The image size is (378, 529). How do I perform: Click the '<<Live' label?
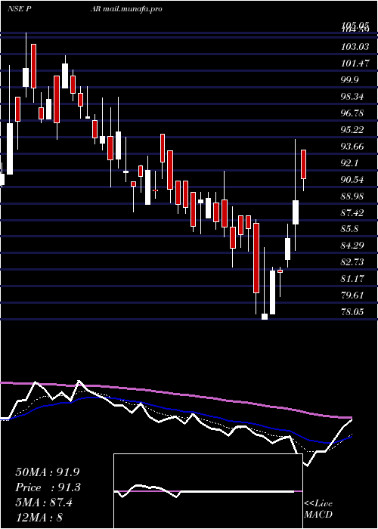pyautogui.click(x=318, y=504)
